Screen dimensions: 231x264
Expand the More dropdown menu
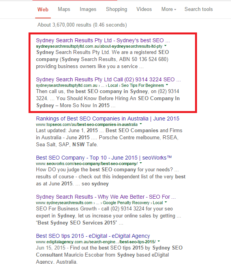[x=168, y=9]
